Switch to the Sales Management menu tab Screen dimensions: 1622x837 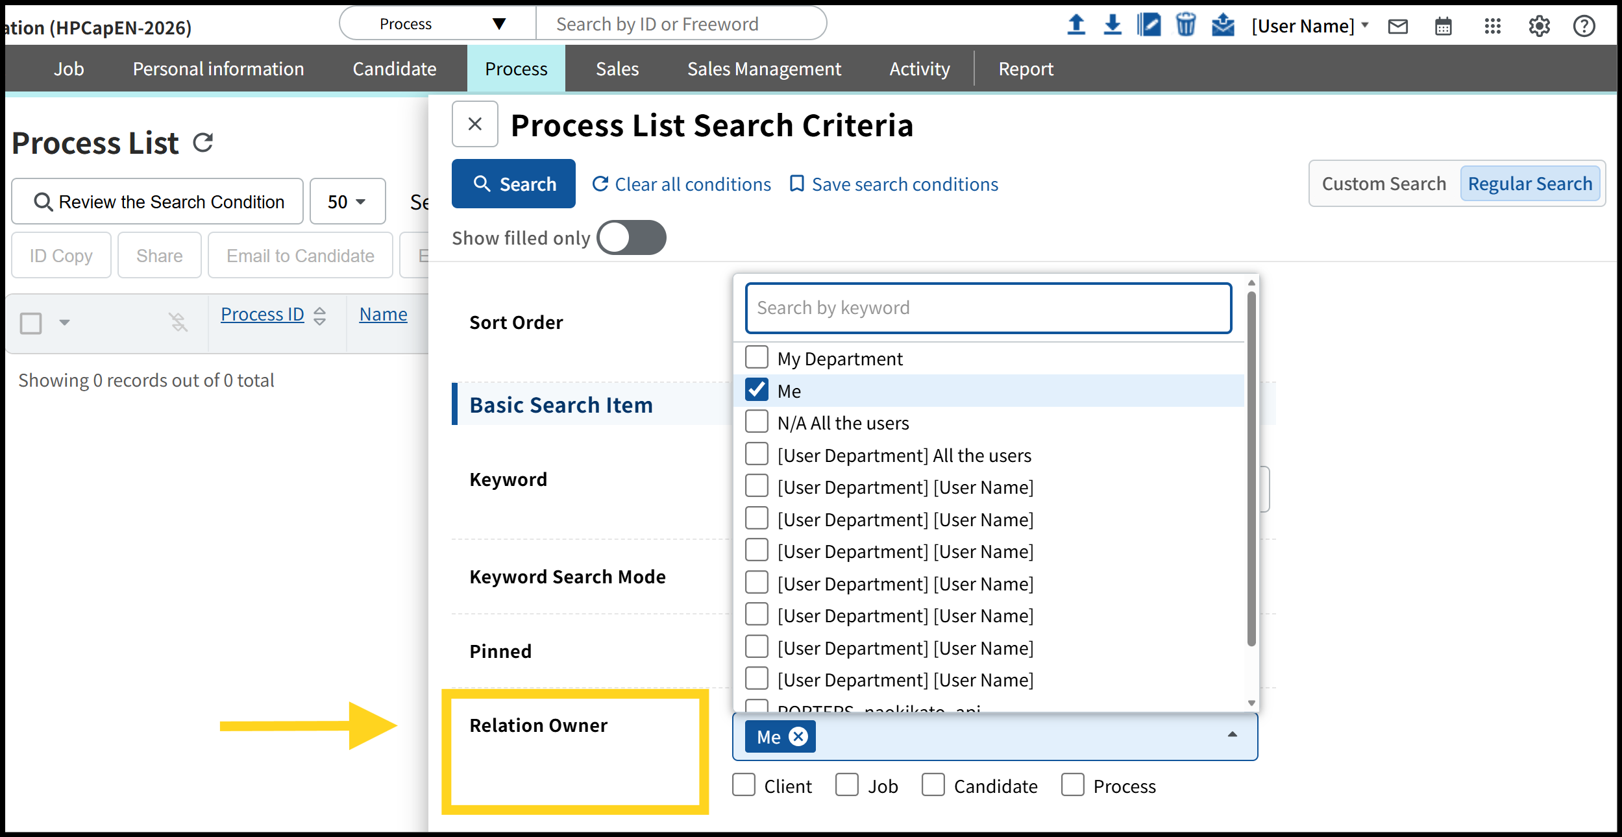764,69
